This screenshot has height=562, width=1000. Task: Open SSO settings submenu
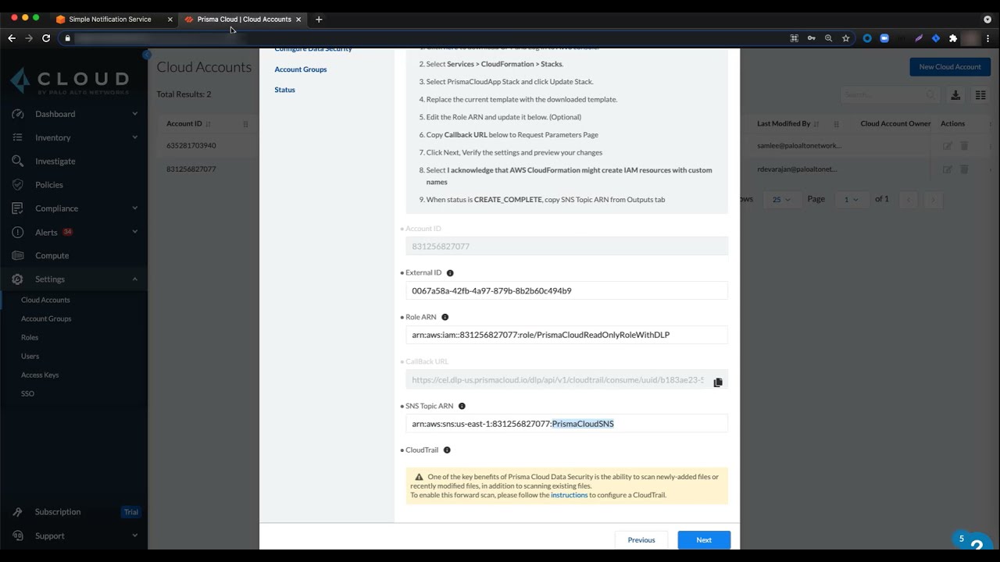[x=27, y=393]
